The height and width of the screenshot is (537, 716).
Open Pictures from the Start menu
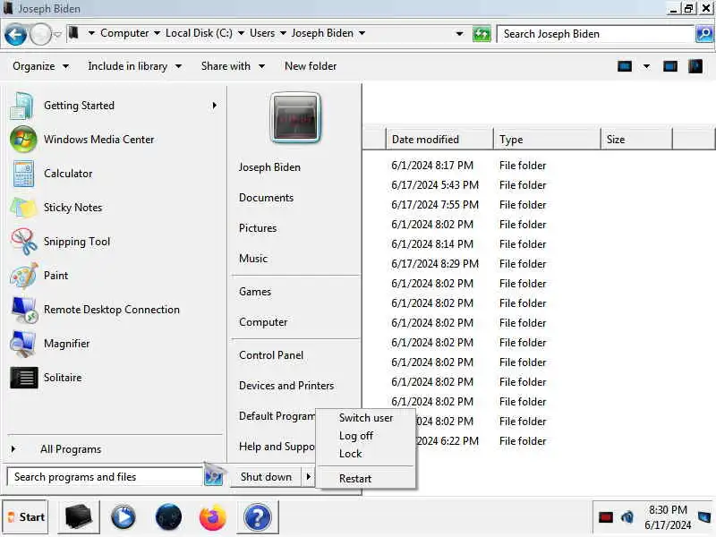coord(258,228)
